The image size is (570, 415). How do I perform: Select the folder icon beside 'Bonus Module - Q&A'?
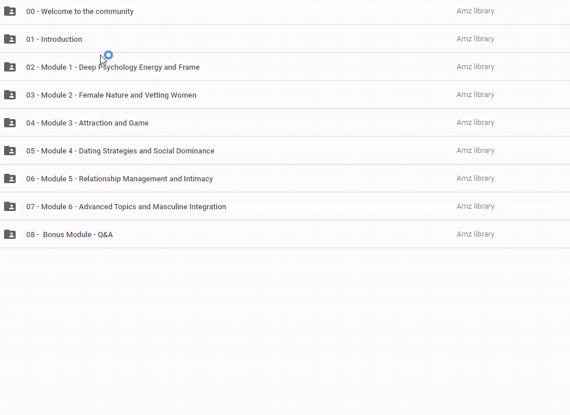(x=10, y=234)
